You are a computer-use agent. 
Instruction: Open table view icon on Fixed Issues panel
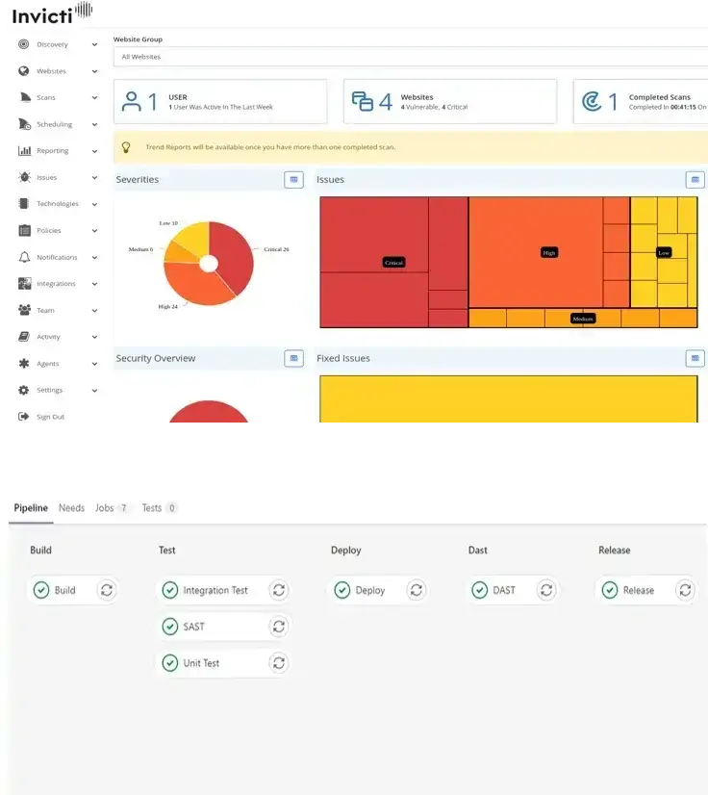point(695,358)
